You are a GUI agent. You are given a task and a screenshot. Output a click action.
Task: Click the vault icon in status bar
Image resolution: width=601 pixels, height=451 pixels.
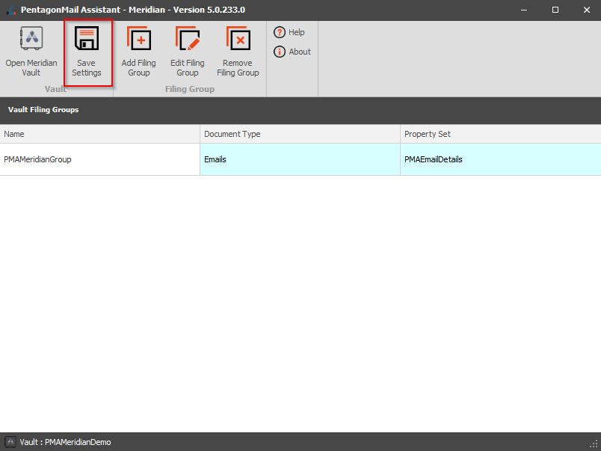pos(10,442)
